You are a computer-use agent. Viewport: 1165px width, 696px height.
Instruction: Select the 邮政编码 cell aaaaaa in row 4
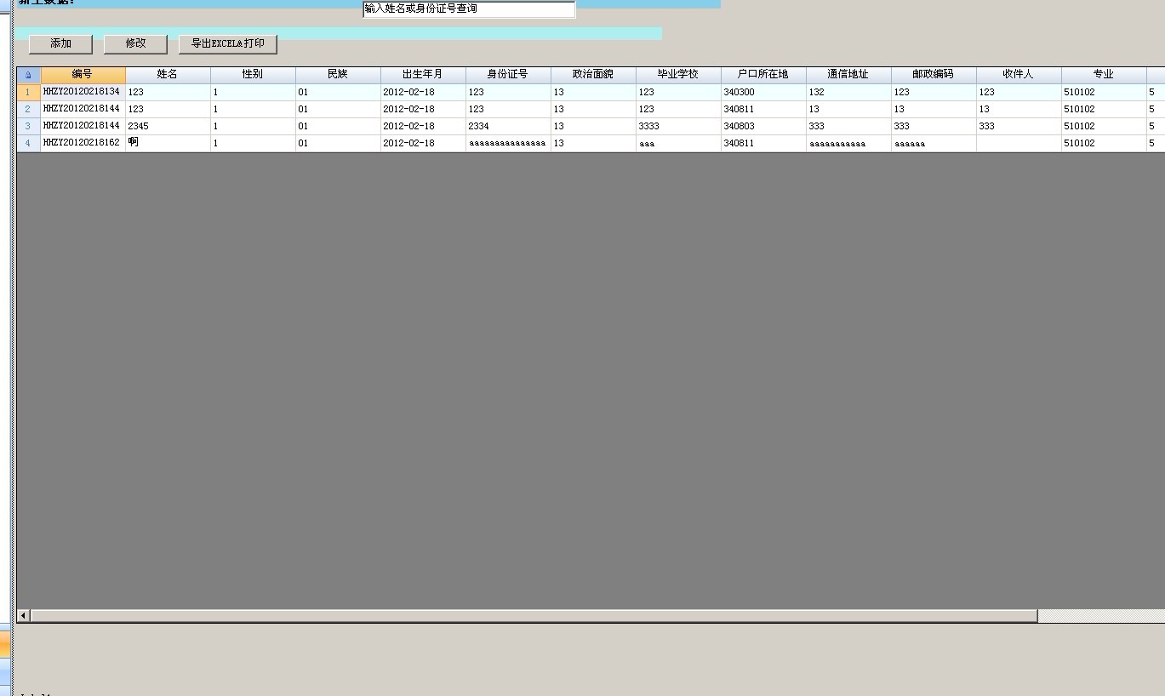click(x=934, y=143)
